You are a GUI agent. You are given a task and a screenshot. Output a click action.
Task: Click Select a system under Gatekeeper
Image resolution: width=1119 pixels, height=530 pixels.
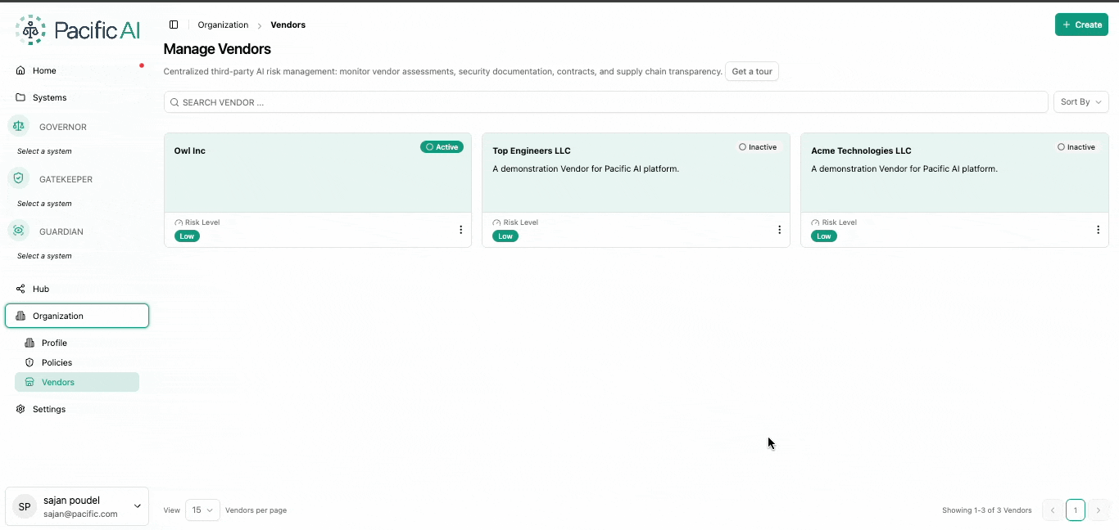coord(44,204)
